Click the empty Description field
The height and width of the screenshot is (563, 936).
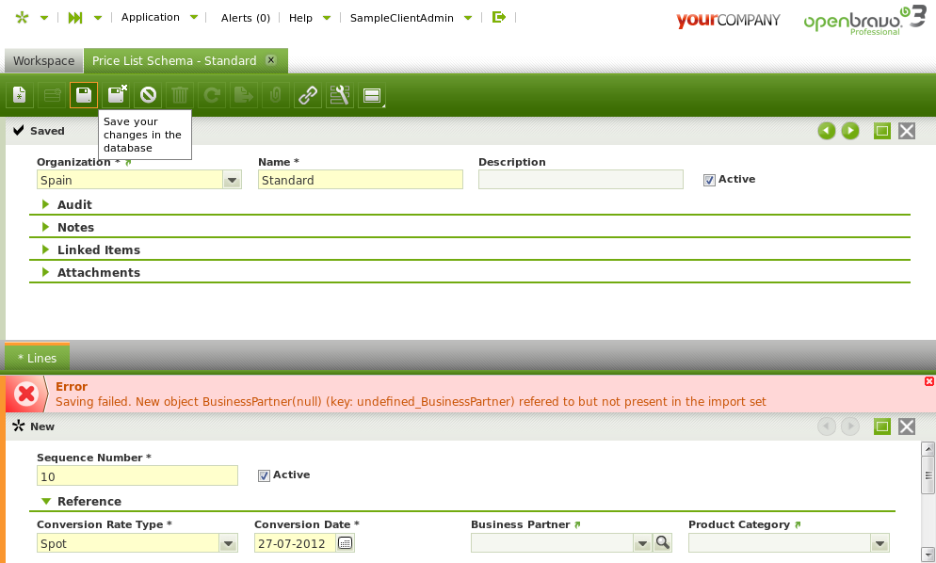(581, 180)
